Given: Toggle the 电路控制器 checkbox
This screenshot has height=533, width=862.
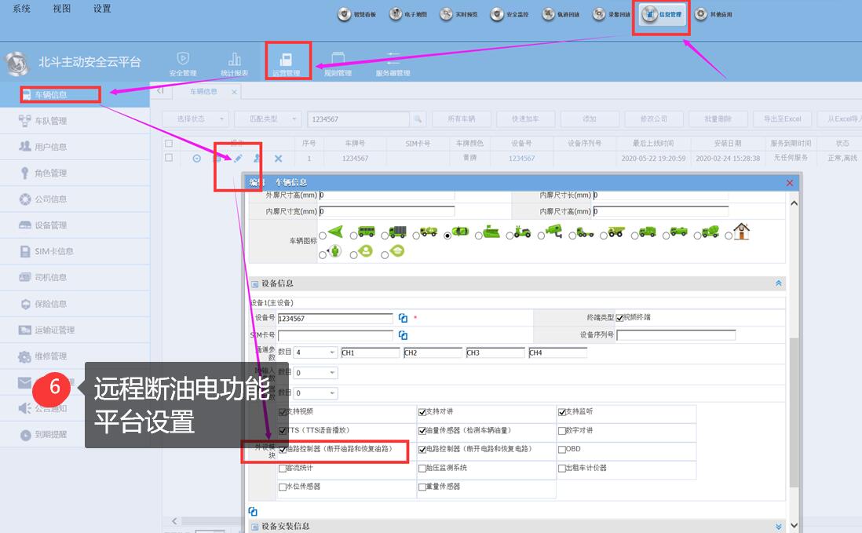Looking at the screenshot, I should [x=422, y=450].
